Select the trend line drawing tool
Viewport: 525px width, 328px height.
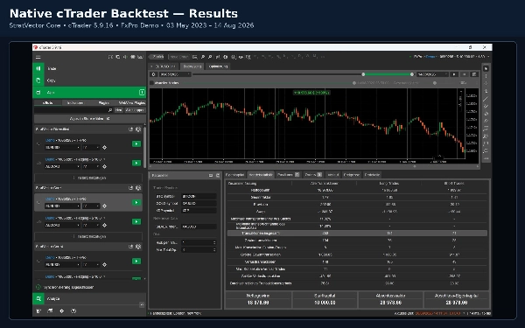(x=486, y=99)
